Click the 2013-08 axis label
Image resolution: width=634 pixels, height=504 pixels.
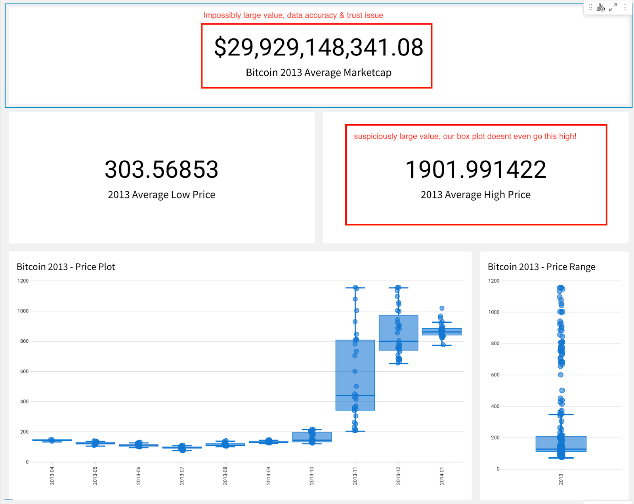coord(225,475)
